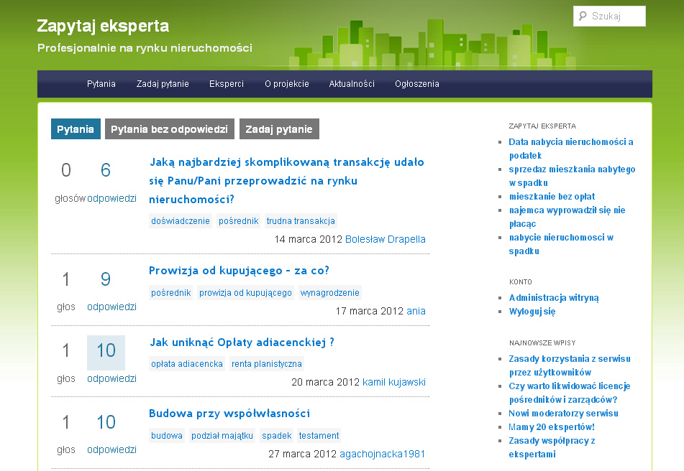Image resolution: width=684 pixels, height=471 pixels.
Task: Click the 'trudna transakcja' tag
Action: [x=301, y=221]
